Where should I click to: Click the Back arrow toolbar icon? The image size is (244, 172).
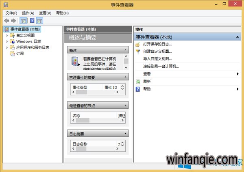pyautogui.click(x=7, y=21)
